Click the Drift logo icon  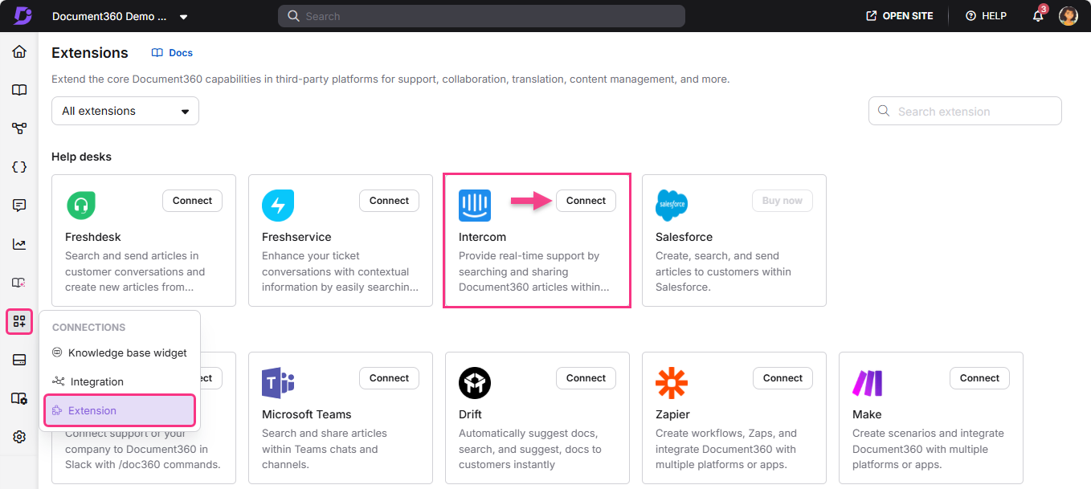[x=475, y=383]
